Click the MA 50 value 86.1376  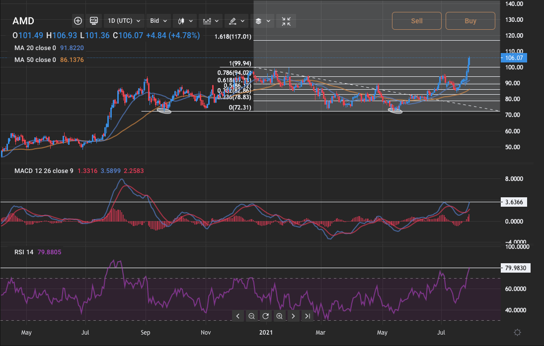pyautogui.click(x=72, y=59)
